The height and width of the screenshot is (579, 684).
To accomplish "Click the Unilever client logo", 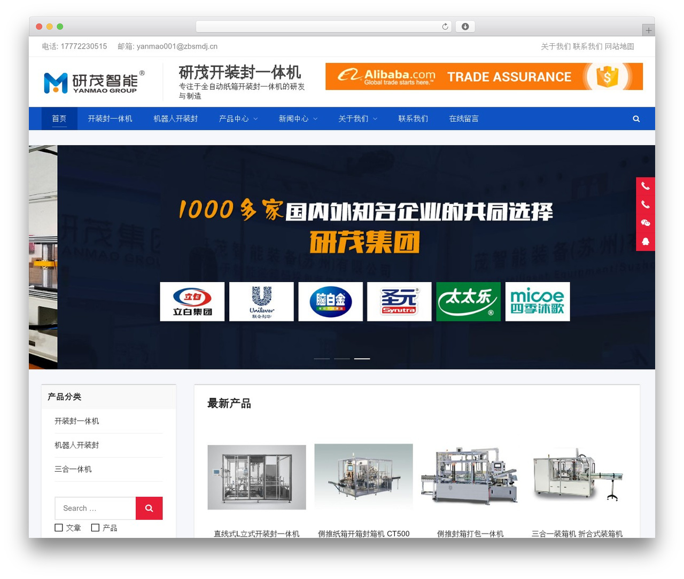I will 261,302.
